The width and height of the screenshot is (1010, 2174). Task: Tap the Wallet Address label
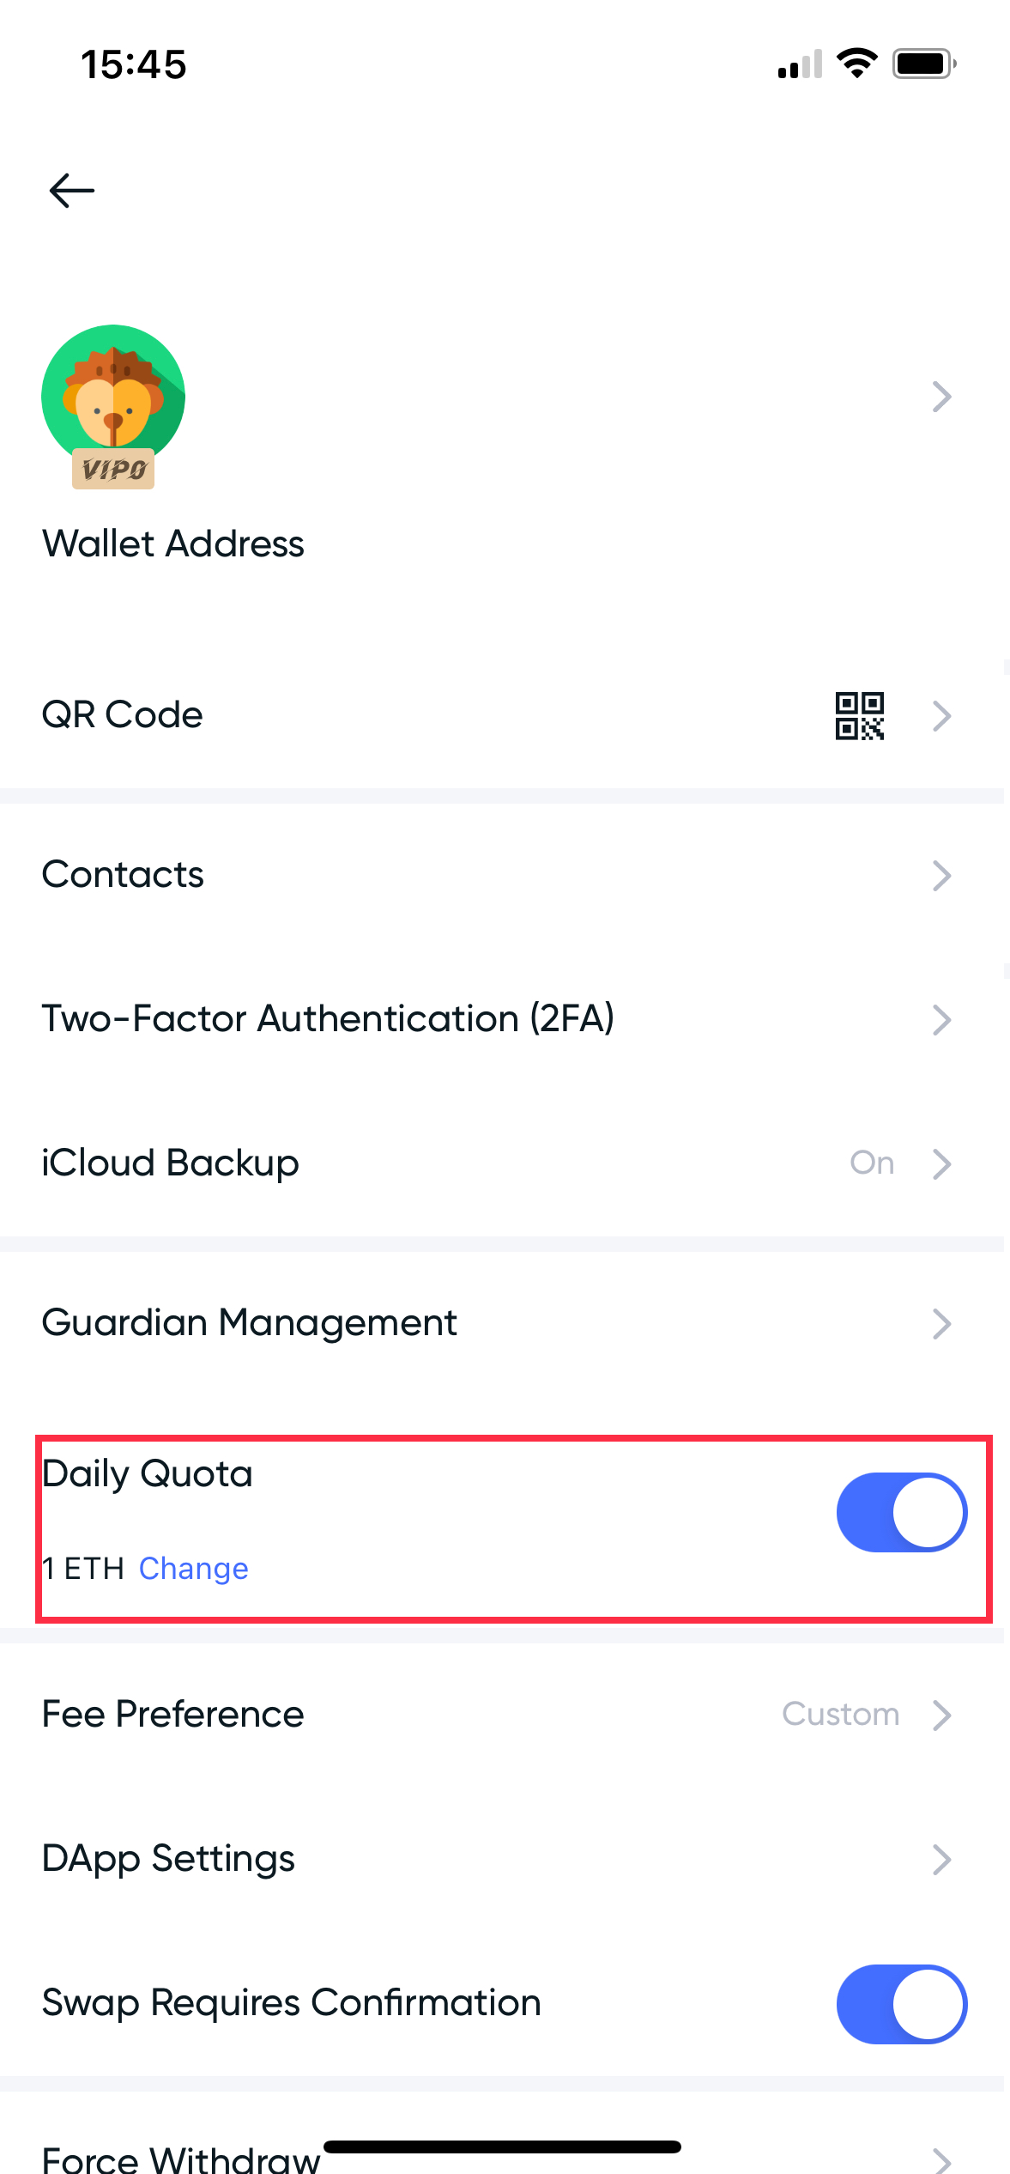(x=173, y=544)
